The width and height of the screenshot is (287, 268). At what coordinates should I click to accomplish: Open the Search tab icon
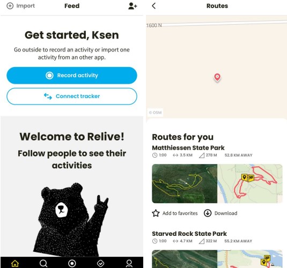pyautogui.click(x=43, y=263)
